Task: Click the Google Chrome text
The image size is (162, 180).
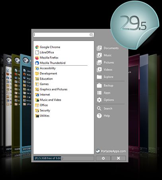Action: [x=50, y=47]
